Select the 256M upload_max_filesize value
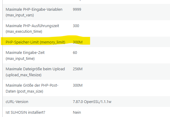This screenshot has width=170, height=117. [x=78, y=69]
